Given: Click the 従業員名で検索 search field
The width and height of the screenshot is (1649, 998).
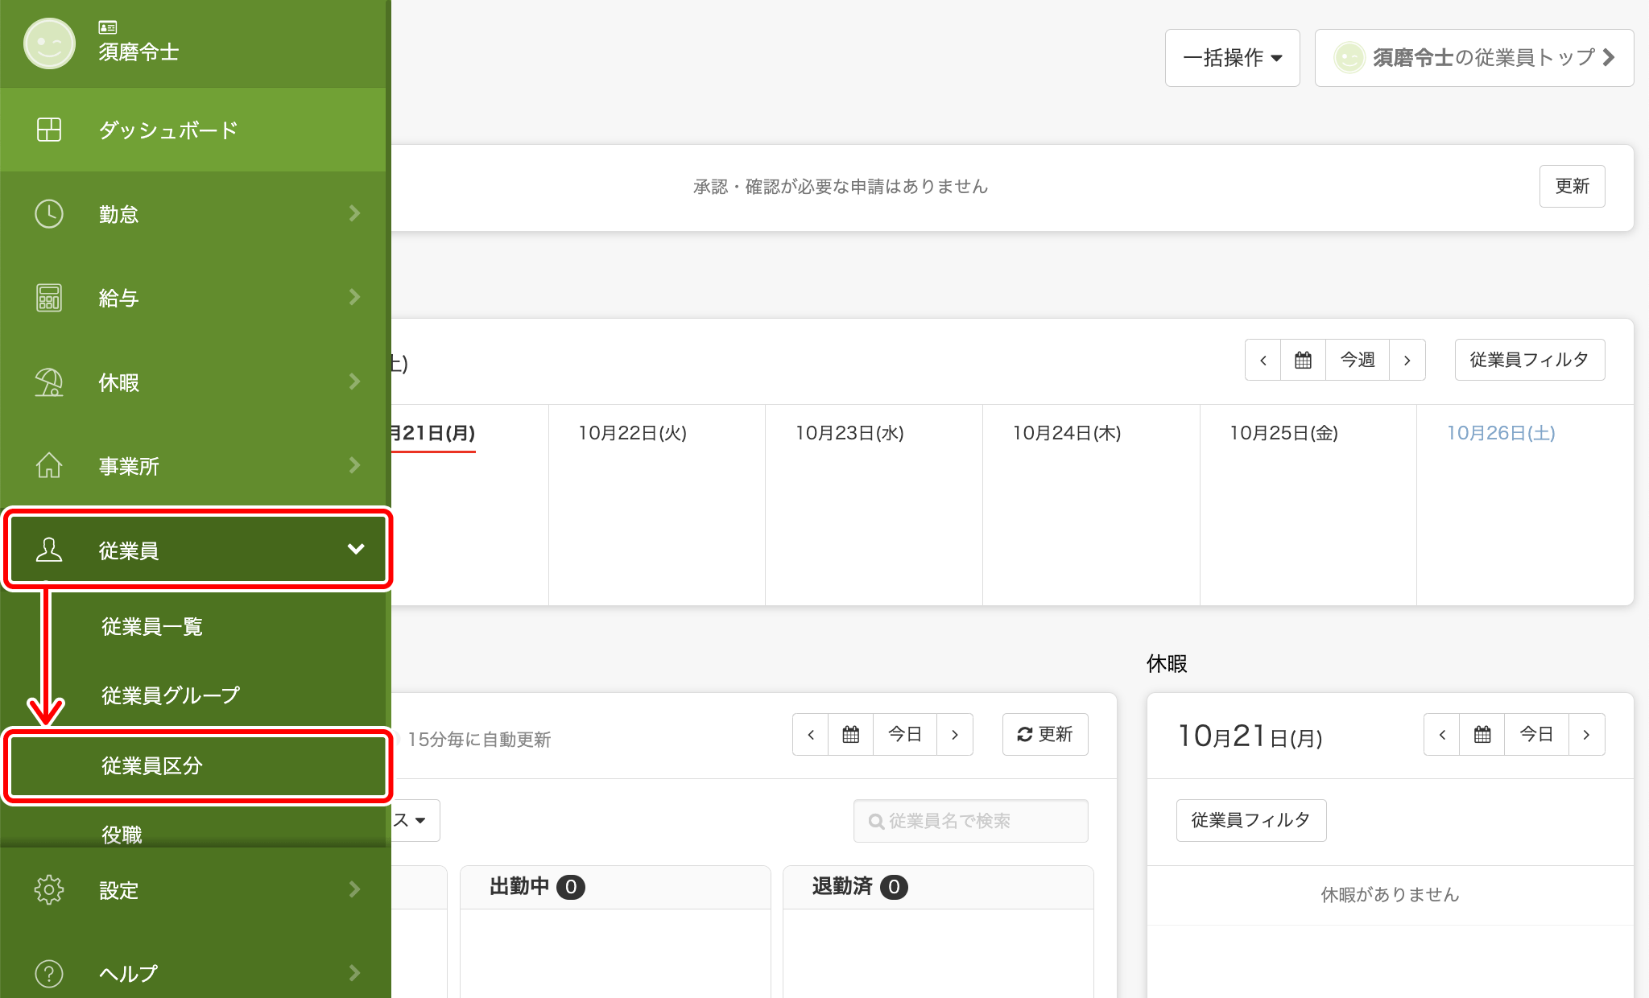Looking at the screenshot, I should [971, 821].
